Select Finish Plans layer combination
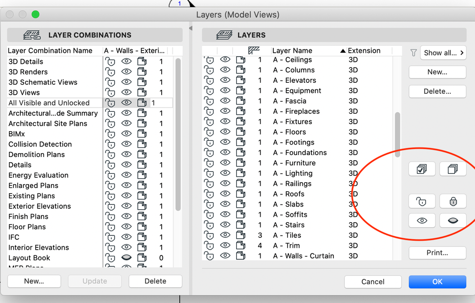 pos(29,216)
